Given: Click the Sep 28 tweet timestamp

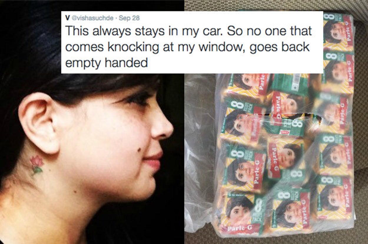Looking at the screenshot, I should tap(129, 18).
